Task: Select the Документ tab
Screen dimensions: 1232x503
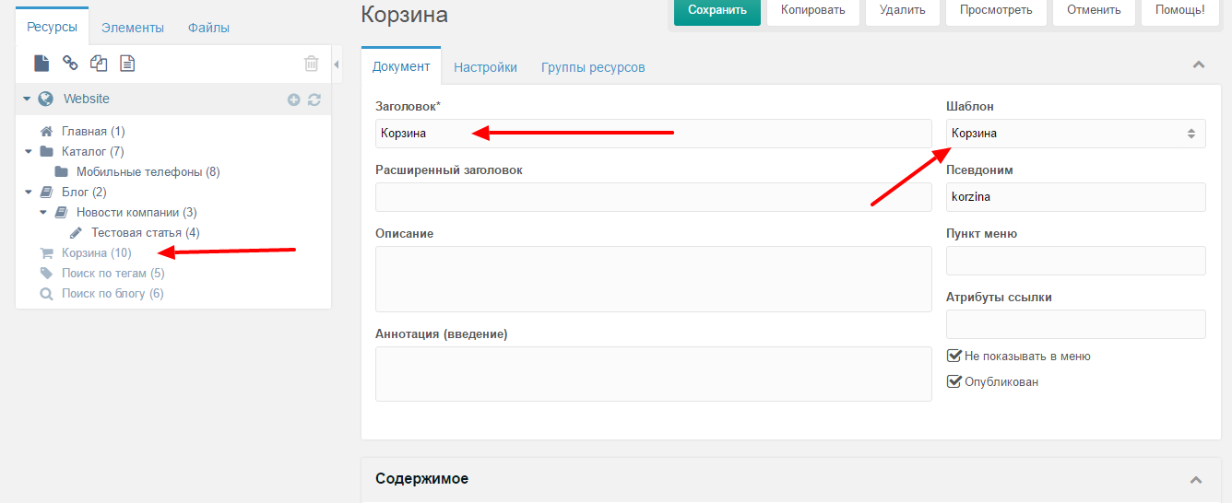Action: 401,66
